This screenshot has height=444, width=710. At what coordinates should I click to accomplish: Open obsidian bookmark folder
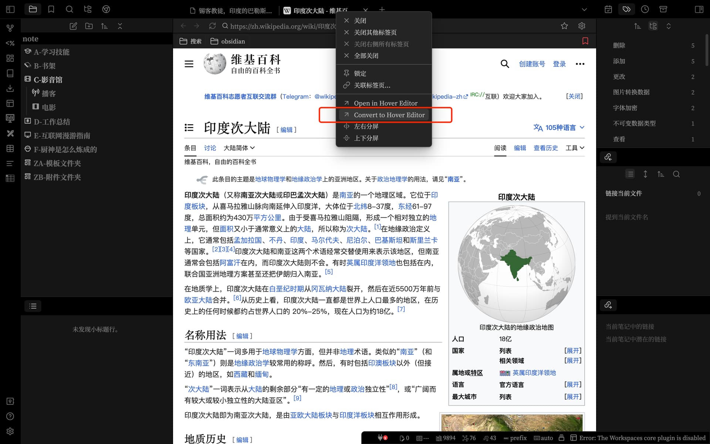[x=228, y=41]
